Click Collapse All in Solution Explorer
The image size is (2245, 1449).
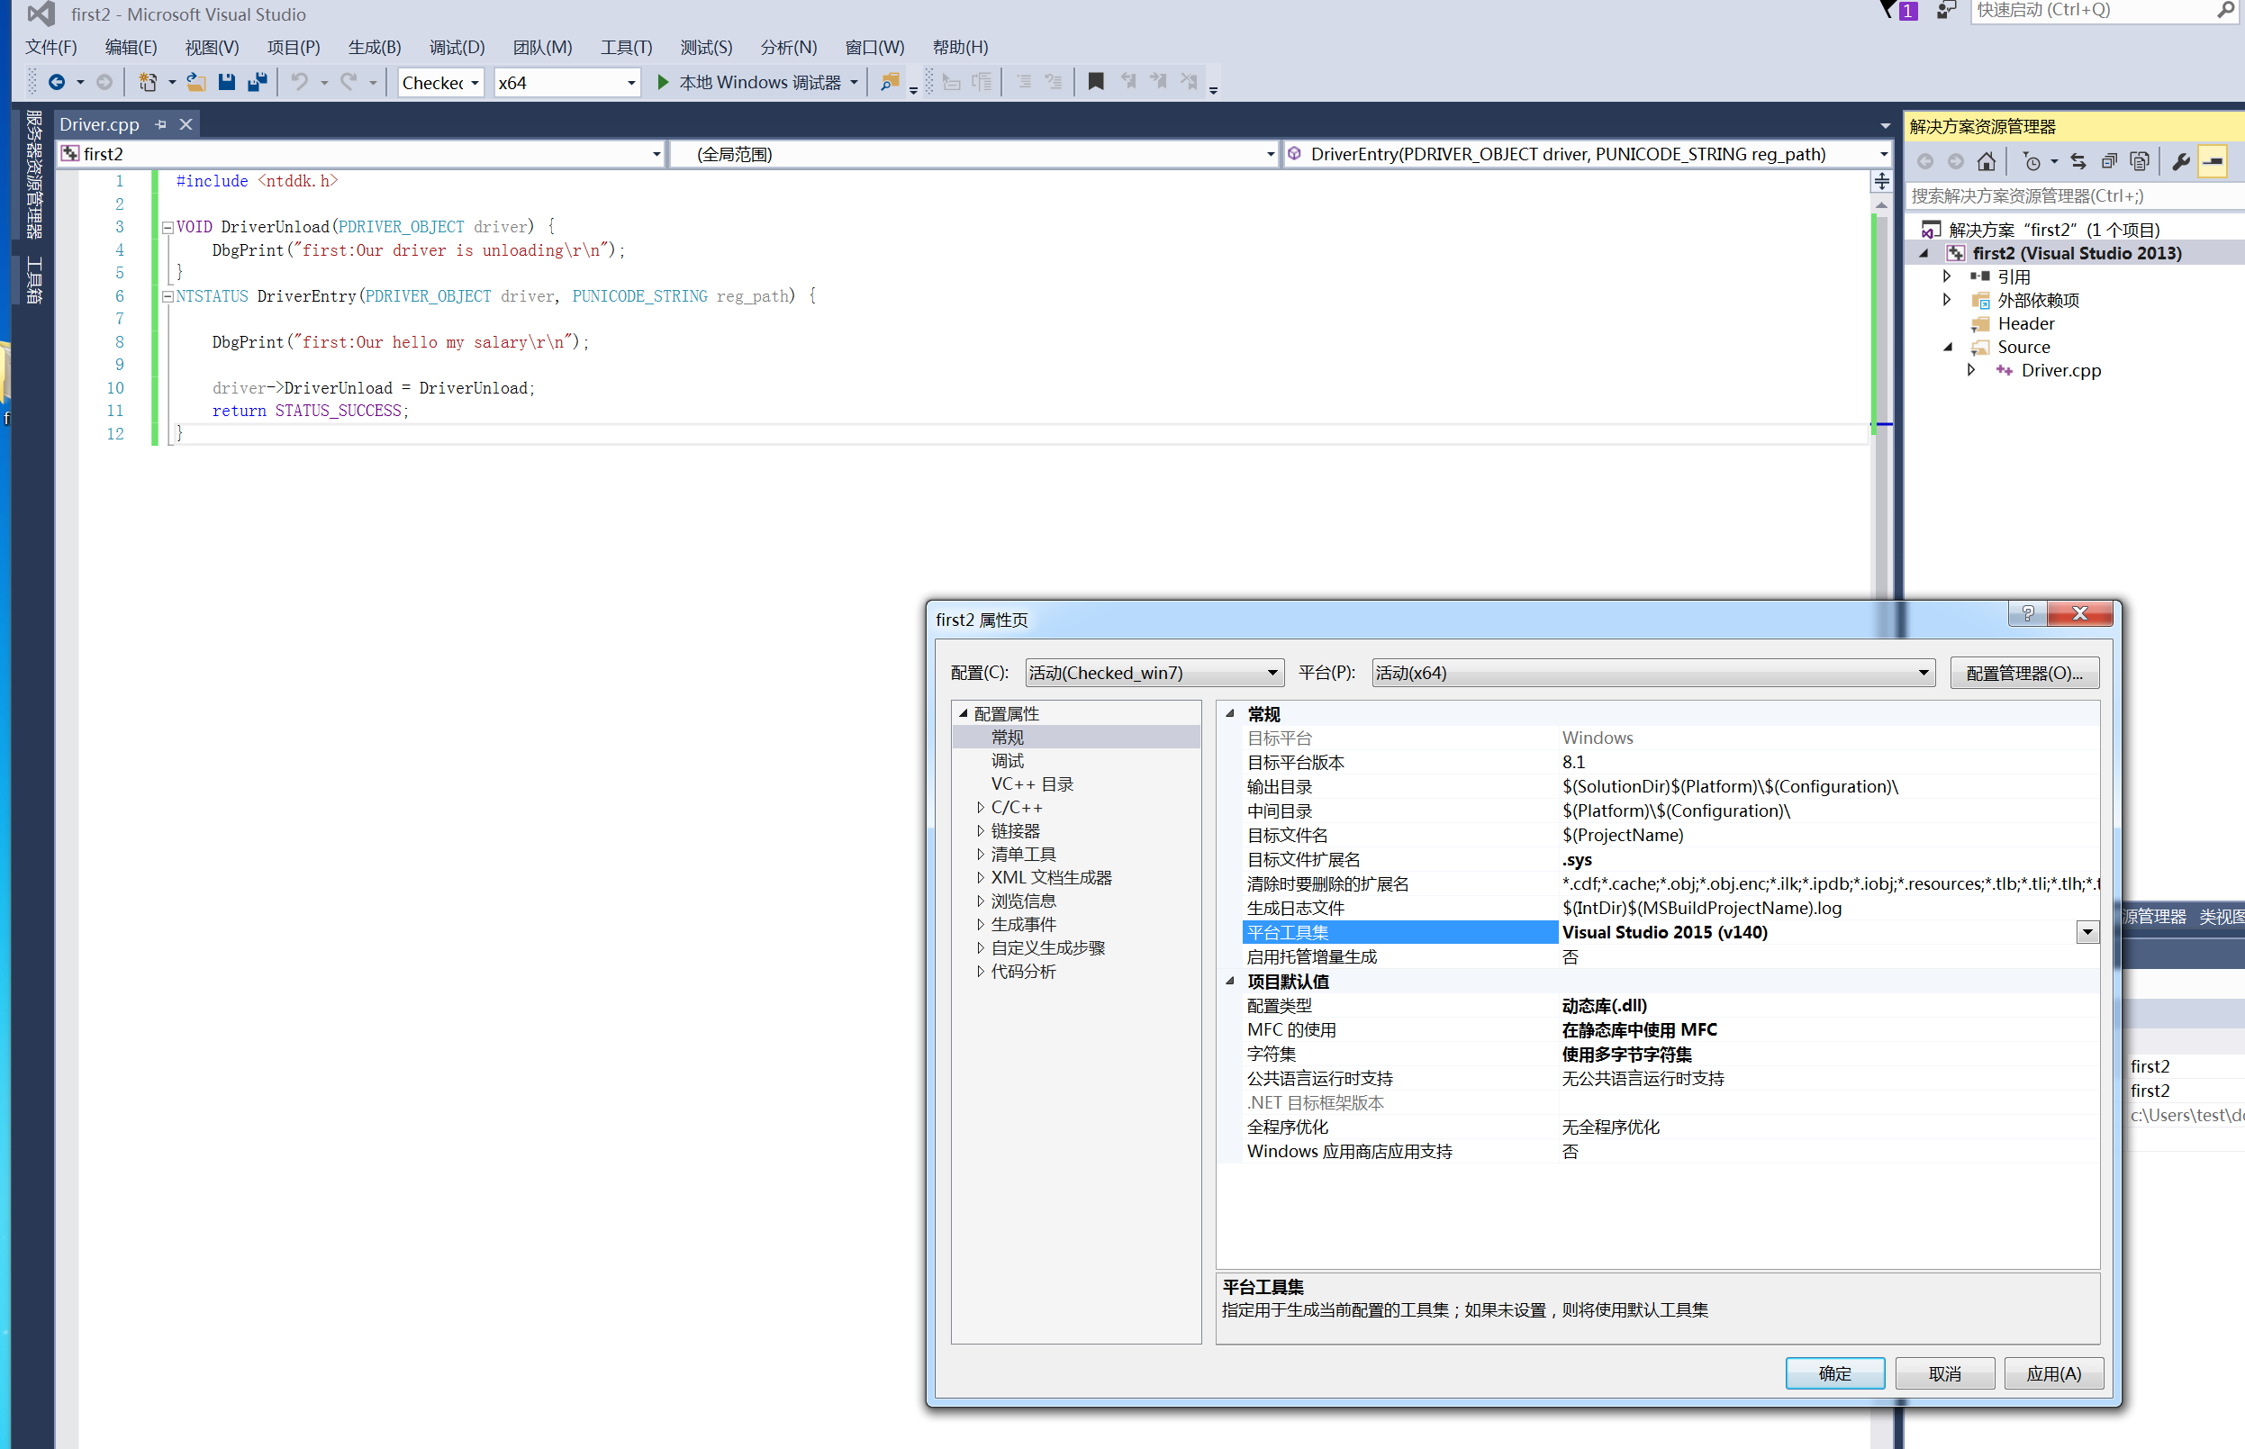click(x=2108, y=162)
